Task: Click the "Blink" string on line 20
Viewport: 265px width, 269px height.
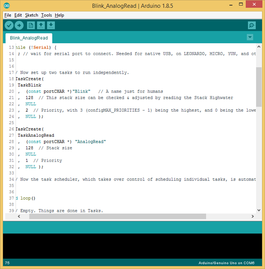Action: click(x=81, y=92)
